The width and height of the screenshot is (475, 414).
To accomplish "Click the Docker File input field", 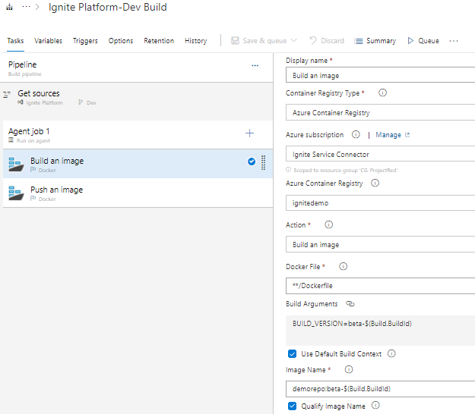I will coord(380,286).
